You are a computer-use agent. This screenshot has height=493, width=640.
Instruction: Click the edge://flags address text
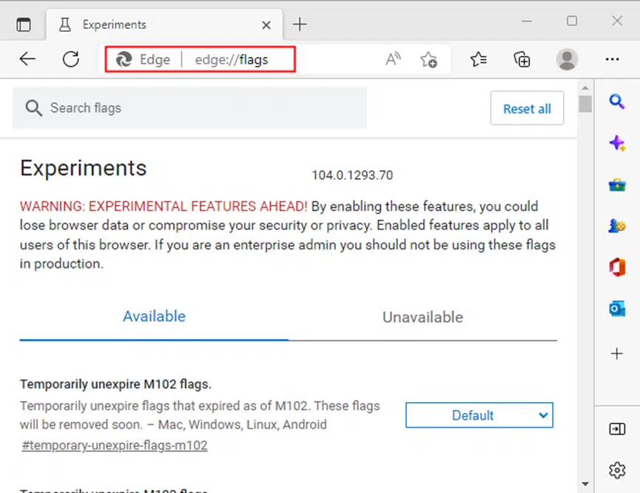(232, 60)
